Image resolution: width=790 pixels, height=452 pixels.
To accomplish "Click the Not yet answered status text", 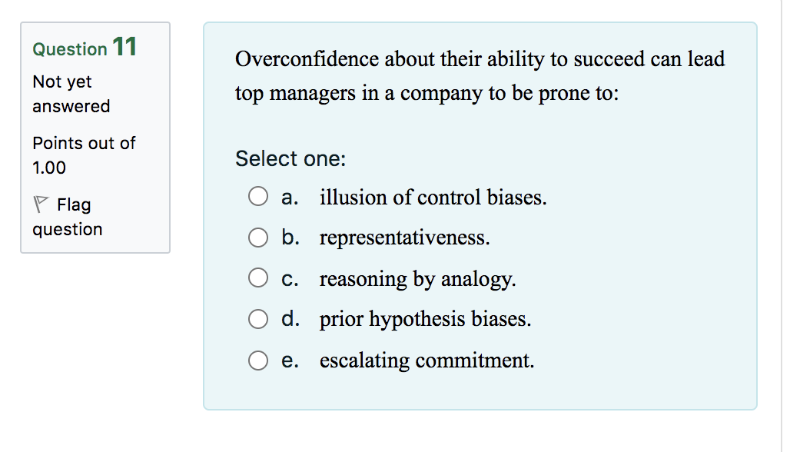I will [x=61, y=94].
